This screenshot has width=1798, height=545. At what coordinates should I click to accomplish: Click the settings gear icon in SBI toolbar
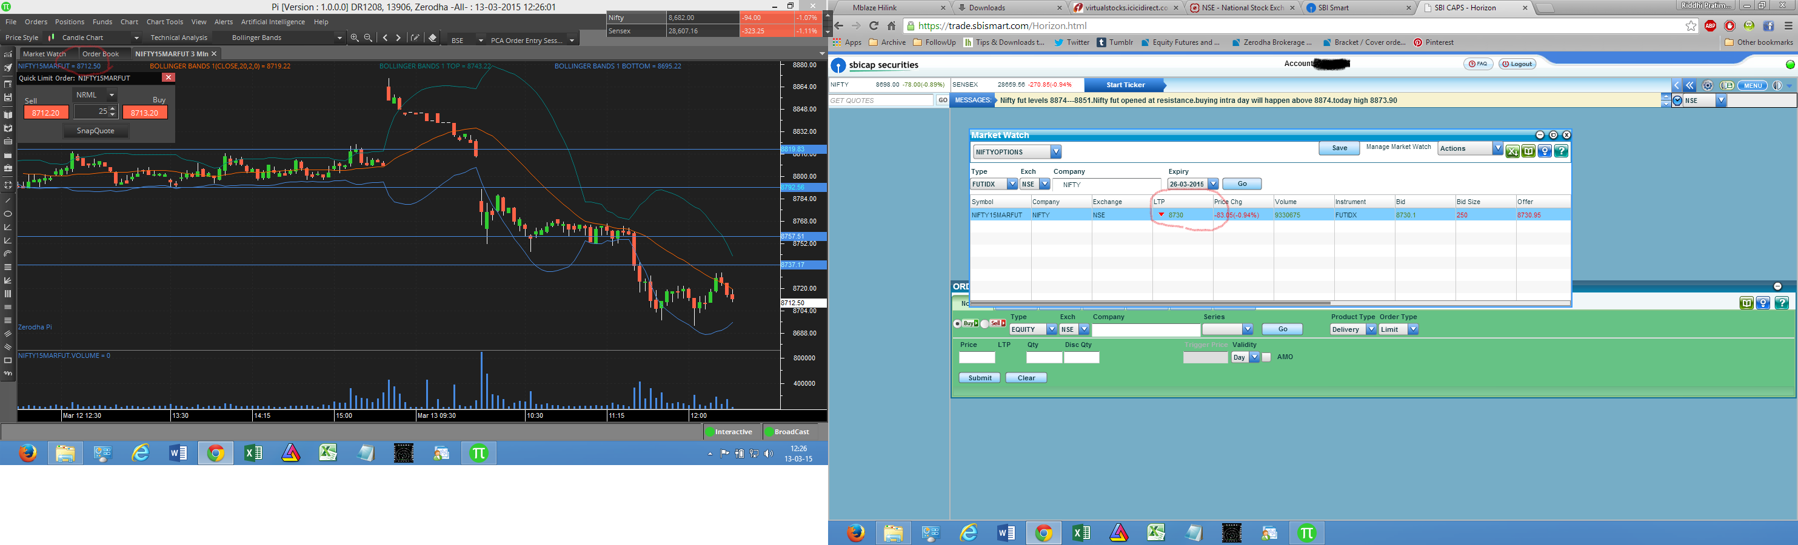click(1708, 86)
